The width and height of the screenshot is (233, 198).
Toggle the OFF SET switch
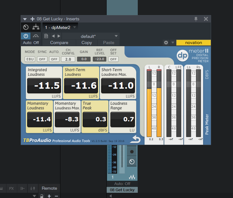pyautogui.click(x=113, y=59)
